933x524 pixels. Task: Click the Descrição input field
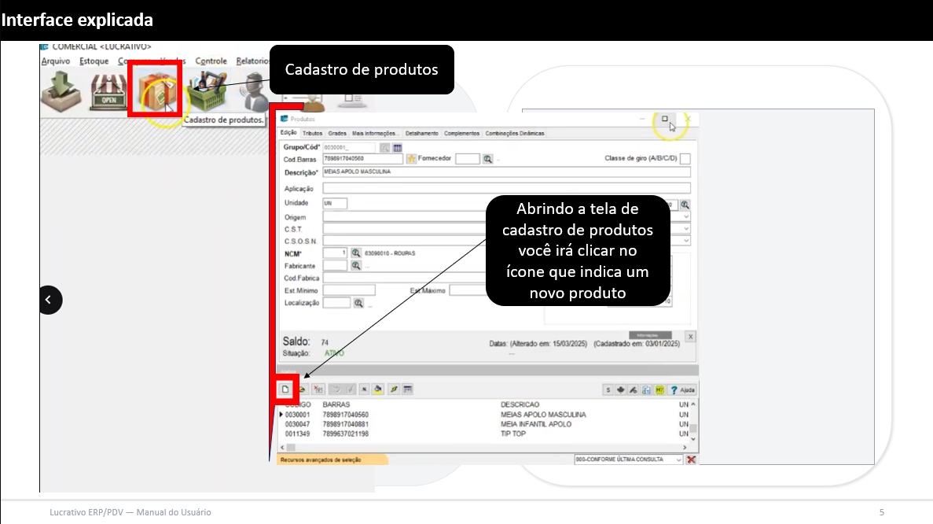505,172
